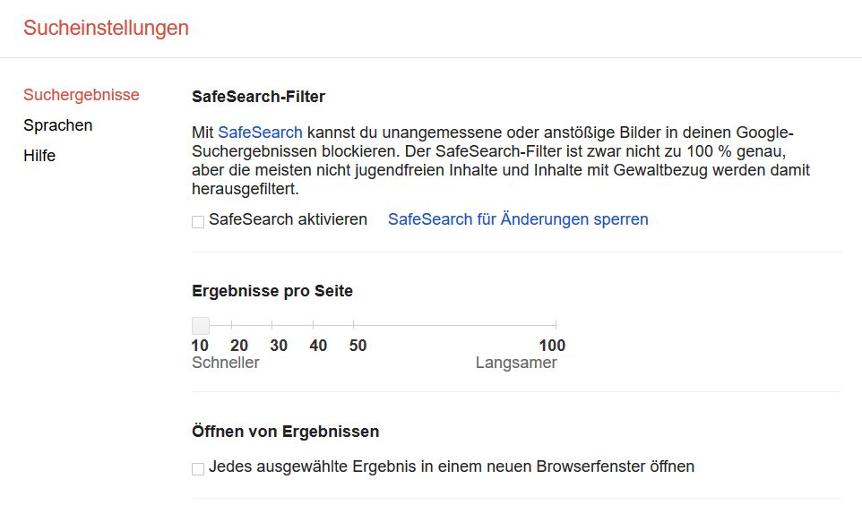This screenshot has width=862, height=505.
Task: Choose 40 on the results slider
Action: [313, 325]
